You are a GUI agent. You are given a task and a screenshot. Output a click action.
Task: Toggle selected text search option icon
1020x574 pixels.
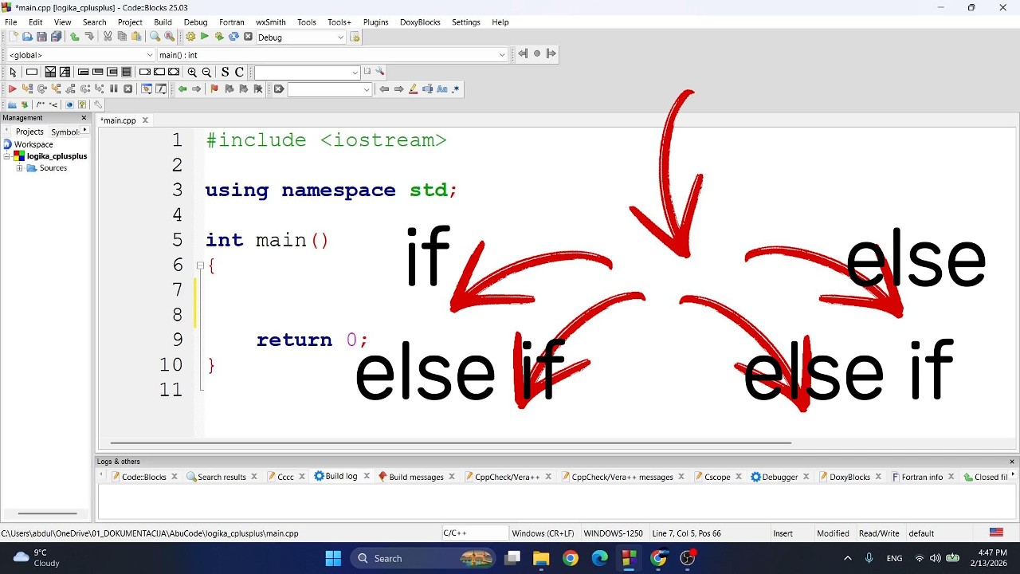(427, 88)
